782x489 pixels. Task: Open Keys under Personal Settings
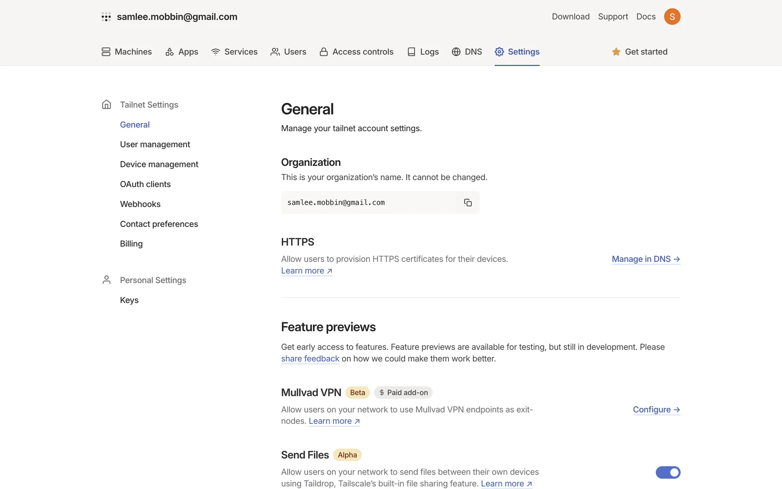click(x=129, y=300)
